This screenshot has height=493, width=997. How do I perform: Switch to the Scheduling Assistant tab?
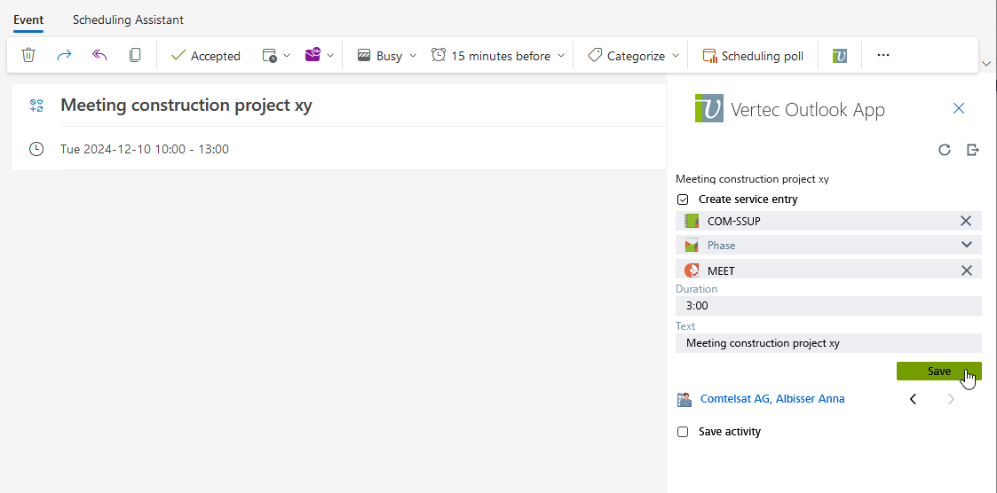click(129, 20)
